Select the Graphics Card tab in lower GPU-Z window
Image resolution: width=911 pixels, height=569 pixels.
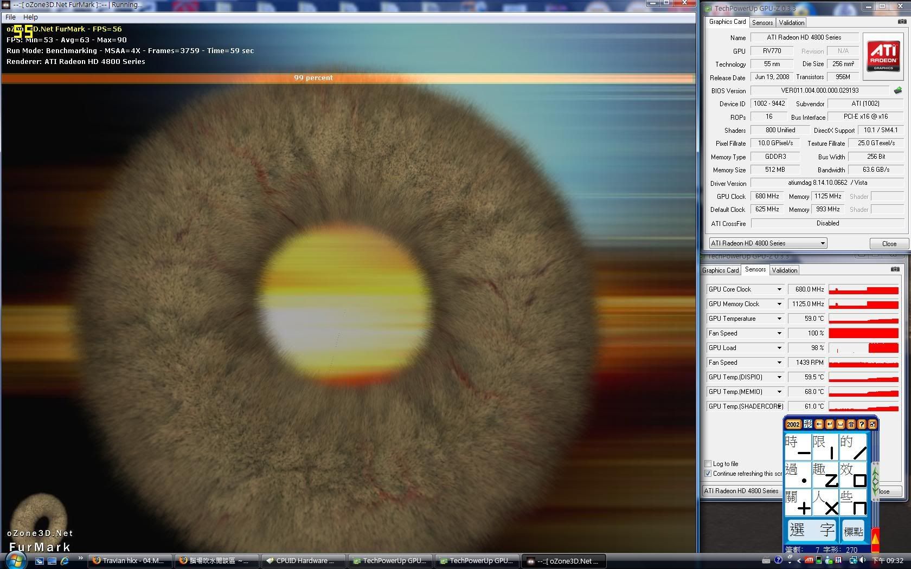click(720, 270)
